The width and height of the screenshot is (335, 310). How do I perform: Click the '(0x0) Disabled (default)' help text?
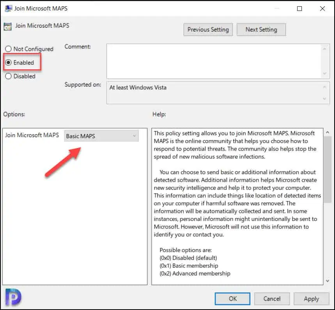[x=188, y=258]
